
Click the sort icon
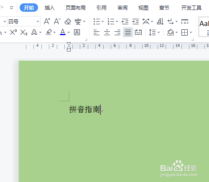pos(160,21)
